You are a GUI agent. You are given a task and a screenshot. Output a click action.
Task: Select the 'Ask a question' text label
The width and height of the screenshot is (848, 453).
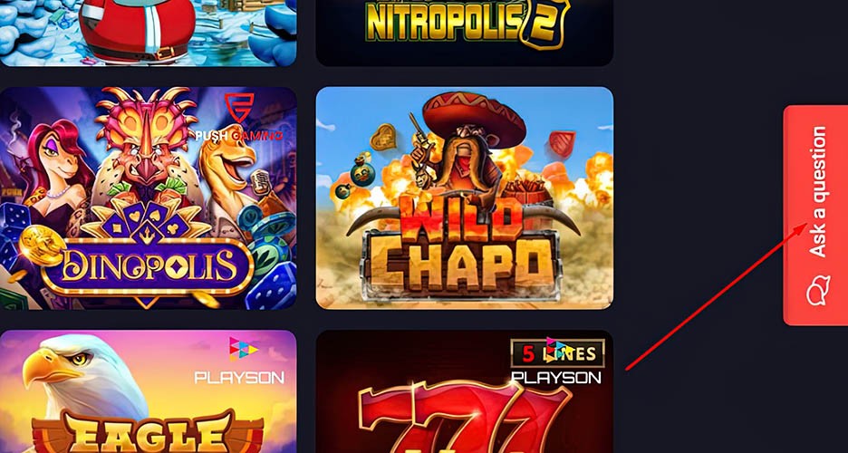(x=817, y=192)
